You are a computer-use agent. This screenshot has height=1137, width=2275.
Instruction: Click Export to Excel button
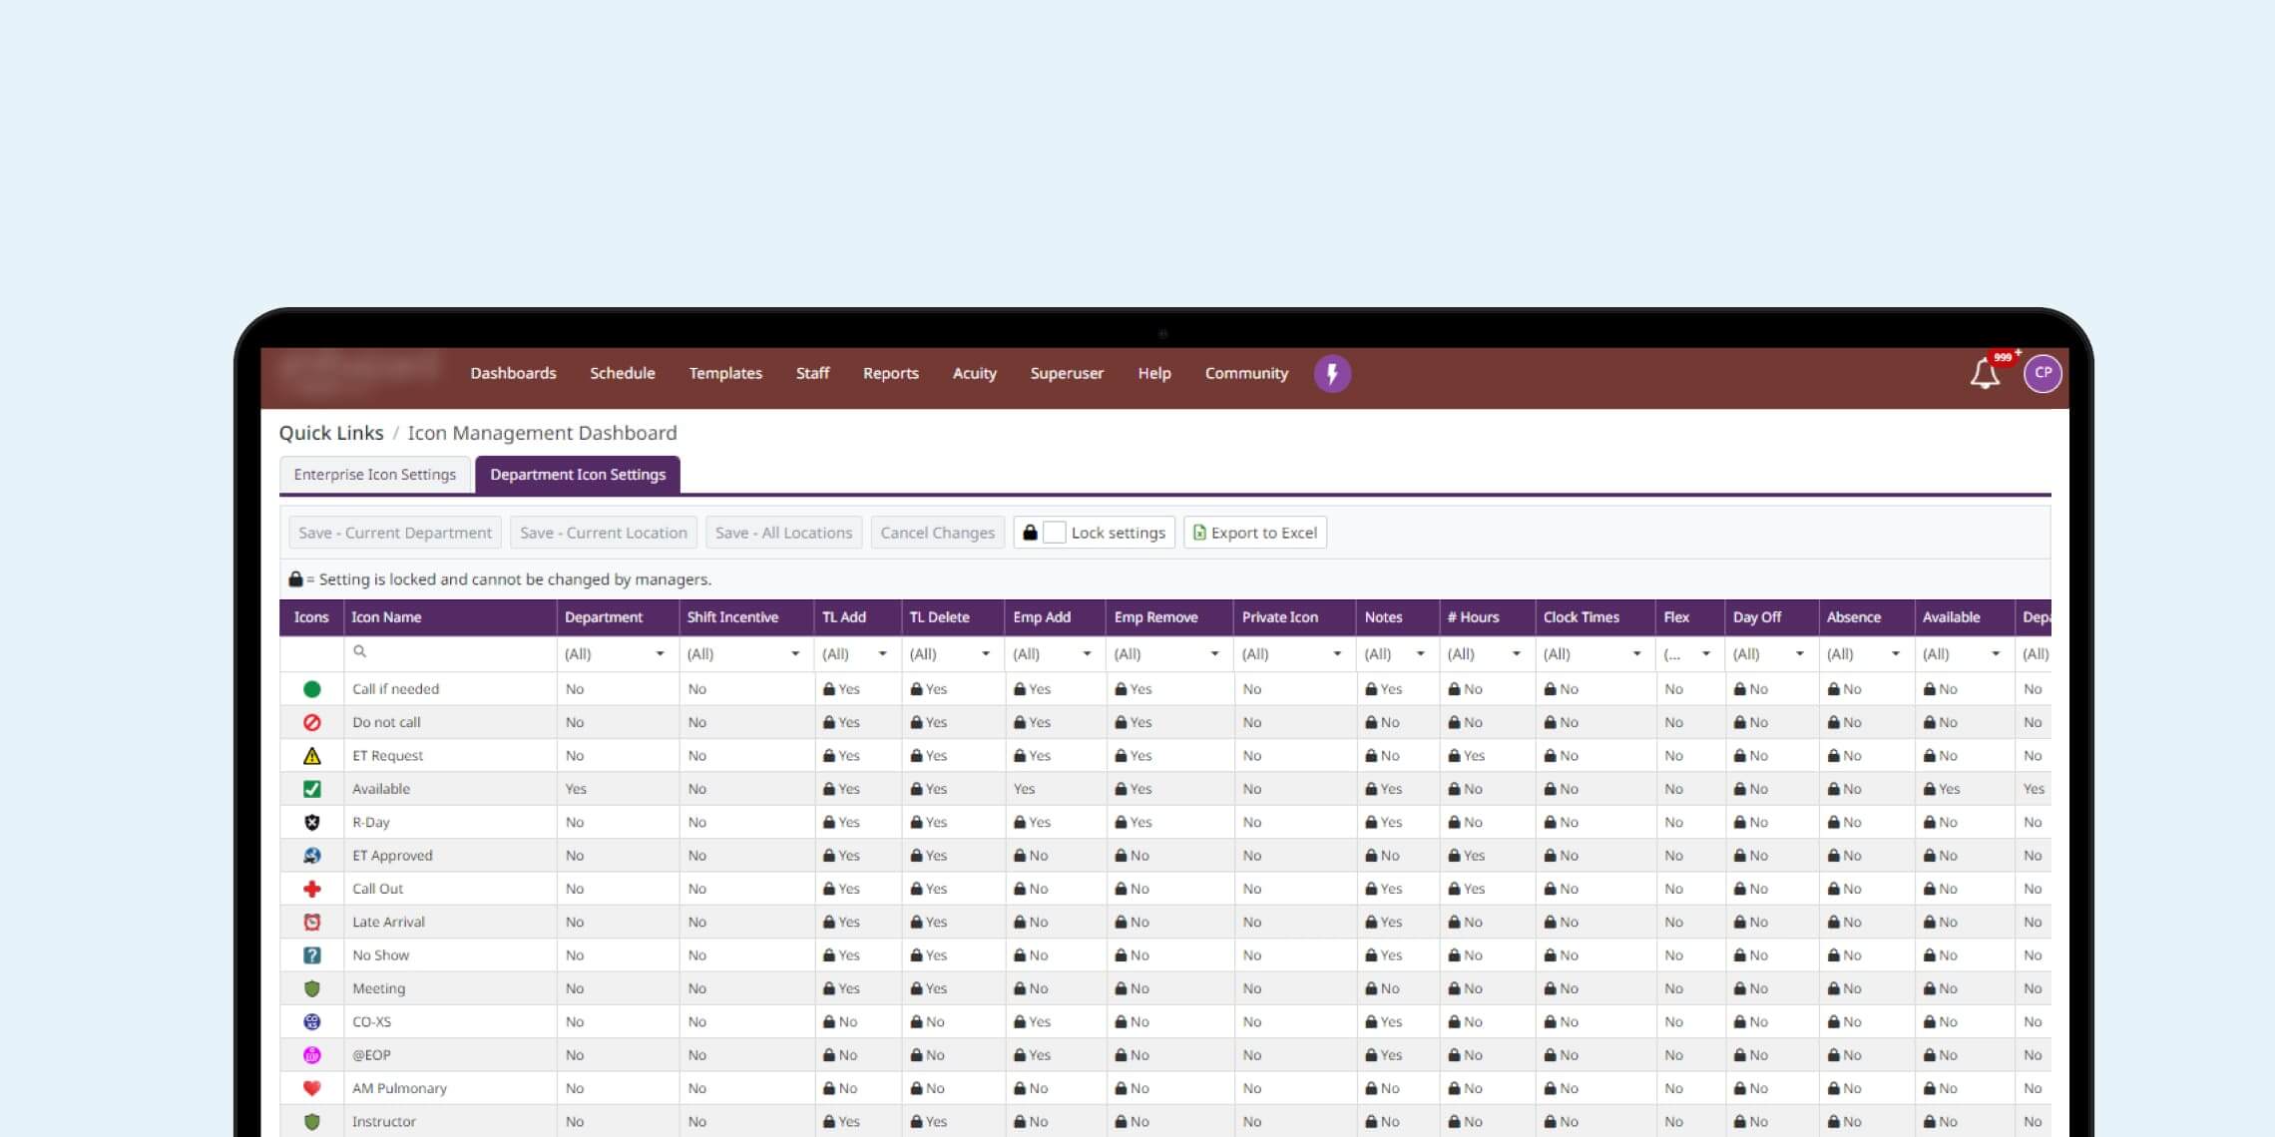point(1255,533)
